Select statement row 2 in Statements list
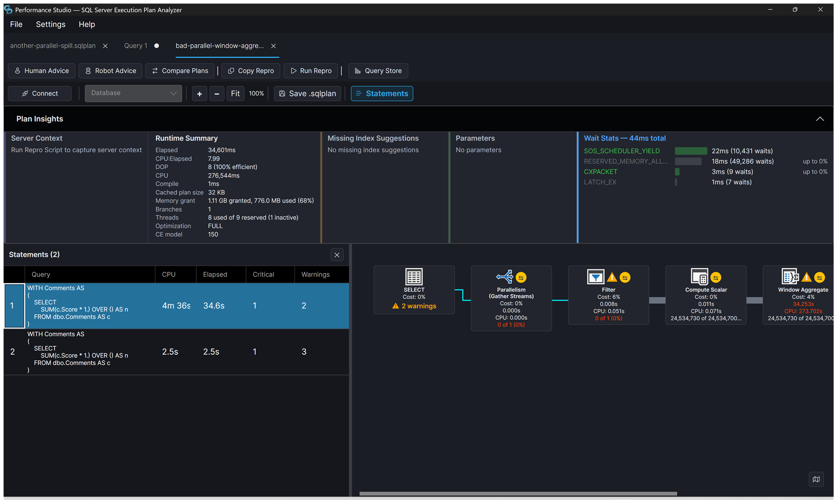Viewport: 837px width, 500px height. pyautogui.click(x=176, y=352)
